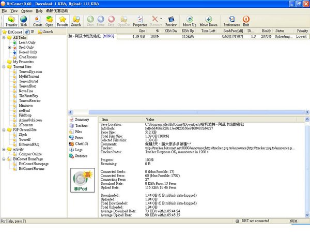Open Chat Rooms tree item

pos(28,57)
